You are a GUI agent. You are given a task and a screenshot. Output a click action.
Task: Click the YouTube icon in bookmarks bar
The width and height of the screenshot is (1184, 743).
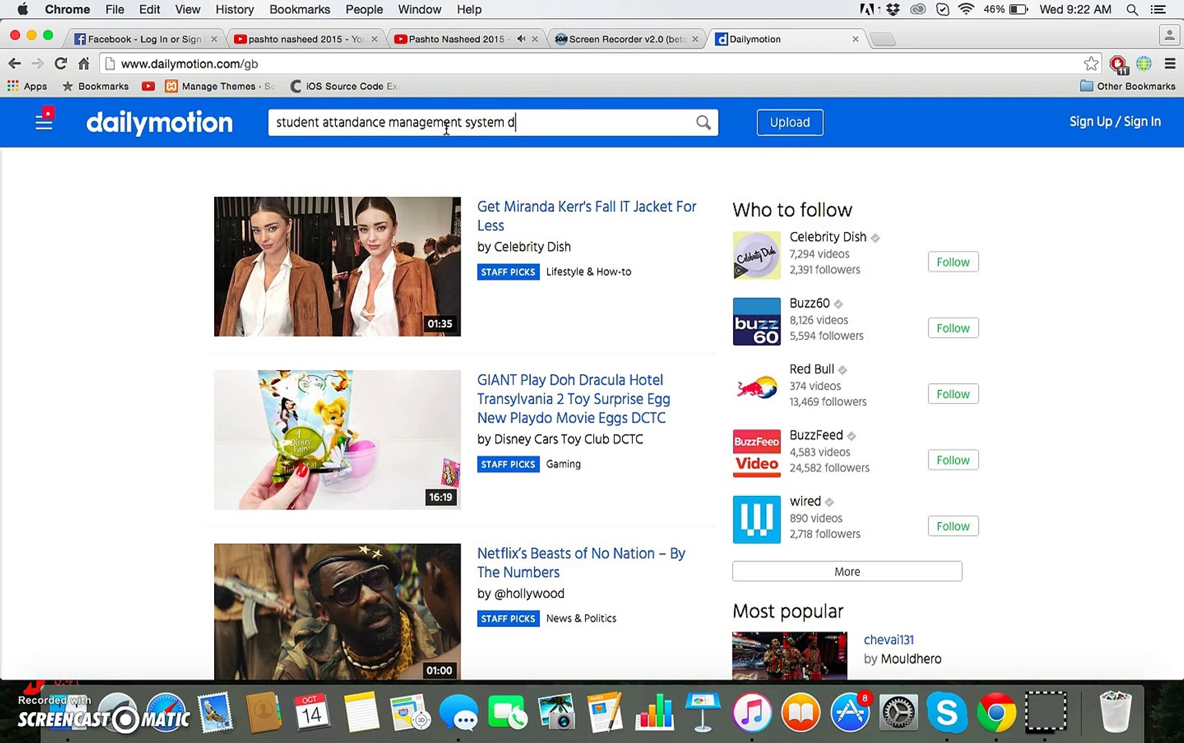tap(148, 86)
